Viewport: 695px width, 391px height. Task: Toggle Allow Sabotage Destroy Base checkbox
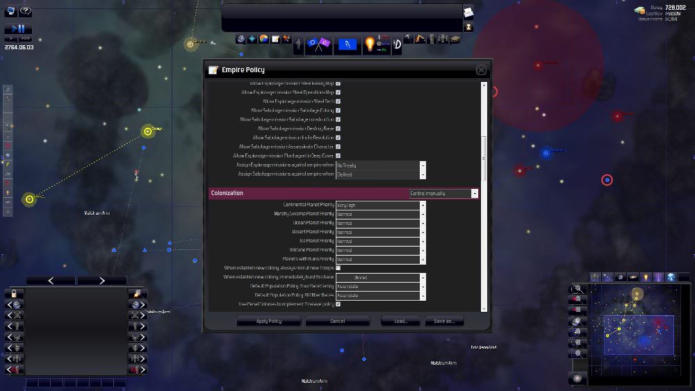338,128
